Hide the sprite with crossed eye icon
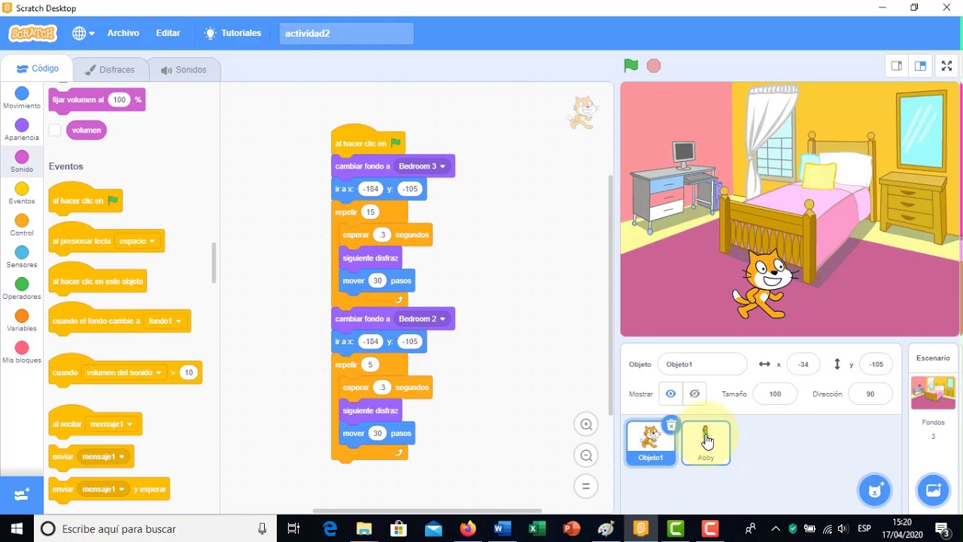Screen dimensions: 963x542 pos(694,394)
